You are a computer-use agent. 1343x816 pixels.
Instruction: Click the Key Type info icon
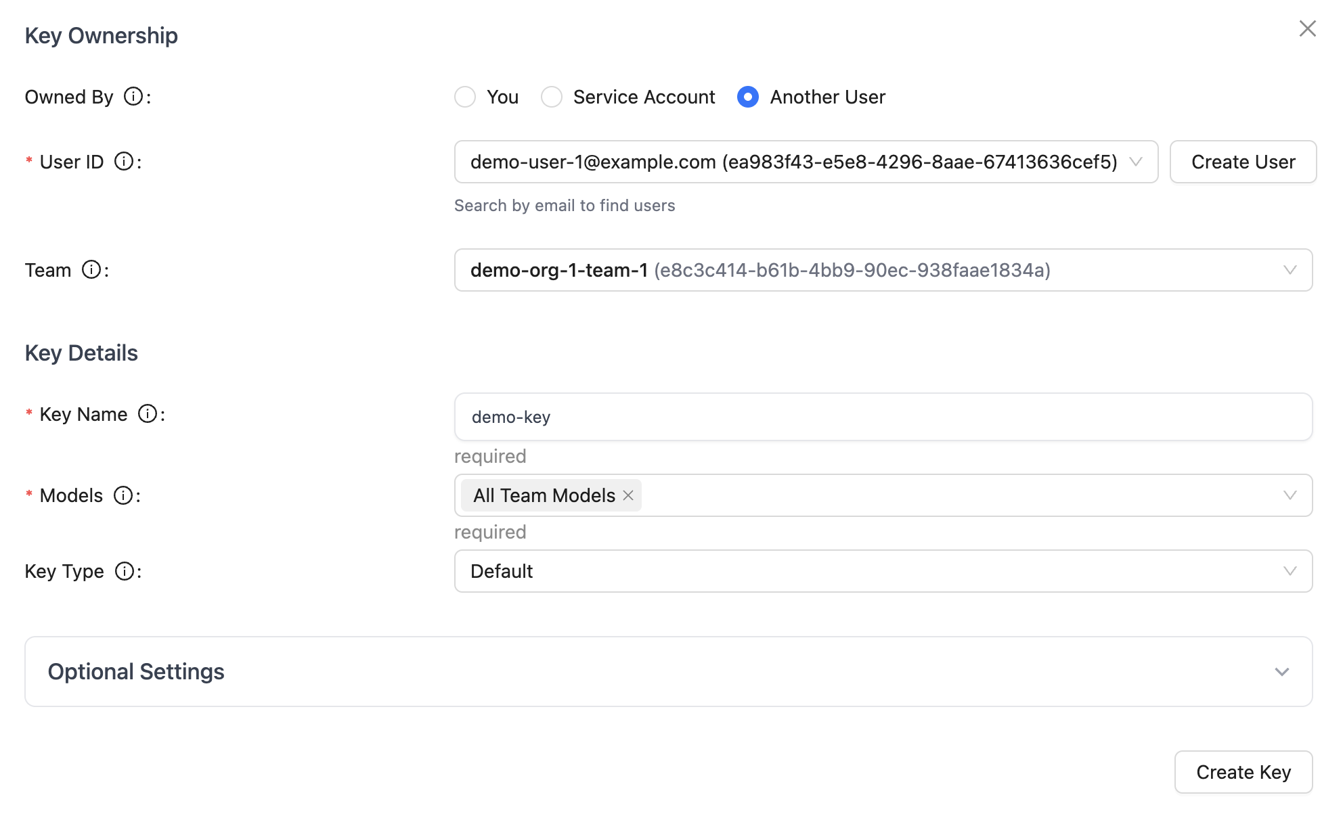click(125, 571)
